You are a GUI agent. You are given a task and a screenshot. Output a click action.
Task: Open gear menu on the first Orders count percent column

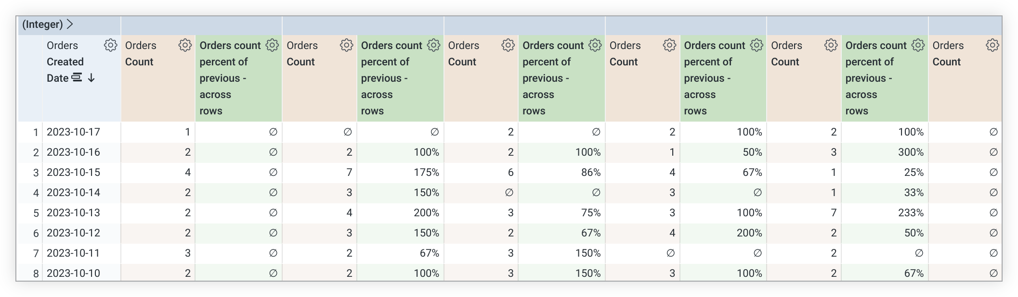(272, 46)
